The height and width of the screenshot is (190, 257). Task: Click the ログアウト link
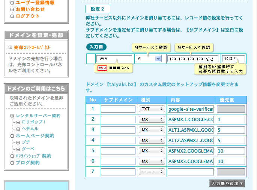[x=28, y=16]
